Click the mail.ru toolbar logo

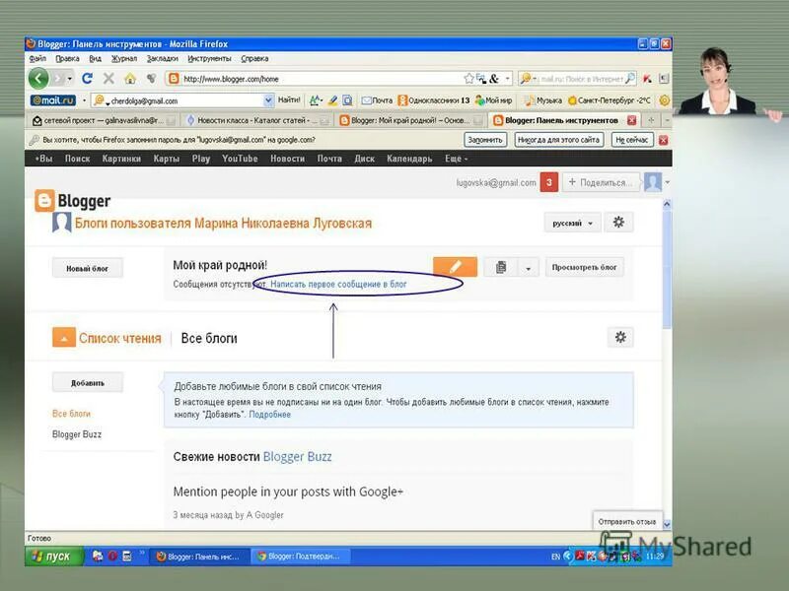53,100
